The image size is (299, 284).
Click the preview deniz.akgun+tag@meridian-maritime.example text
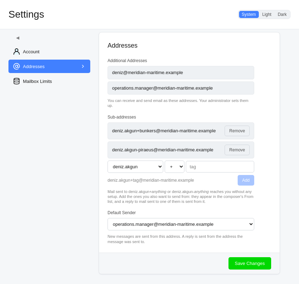(151, 180)
